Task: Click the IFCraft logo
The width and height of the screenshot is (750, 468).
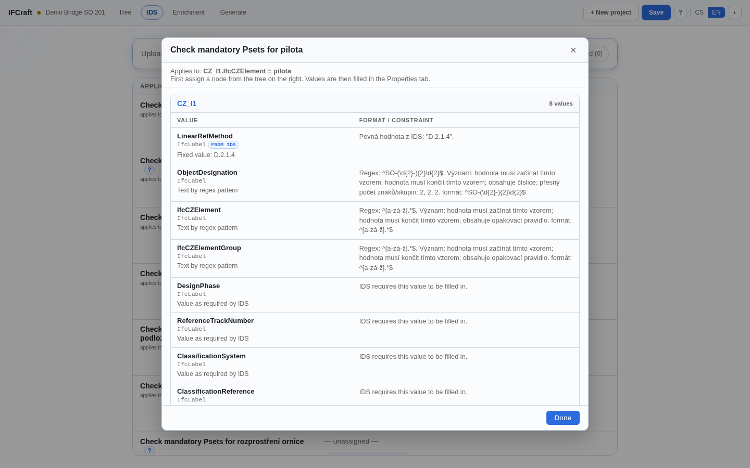Action: tap(20, 12)
